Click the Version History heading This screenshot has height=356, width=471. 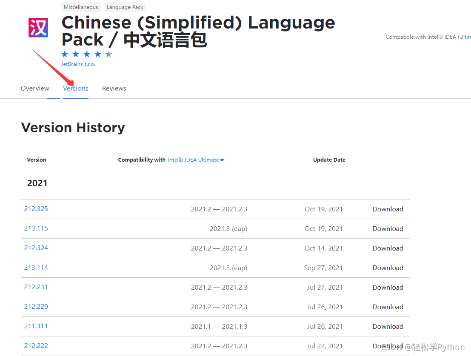click(73, 128)
